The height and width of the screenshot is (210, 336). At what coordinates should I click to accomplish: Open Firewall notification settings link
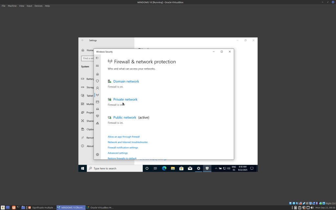click(123, 148)
